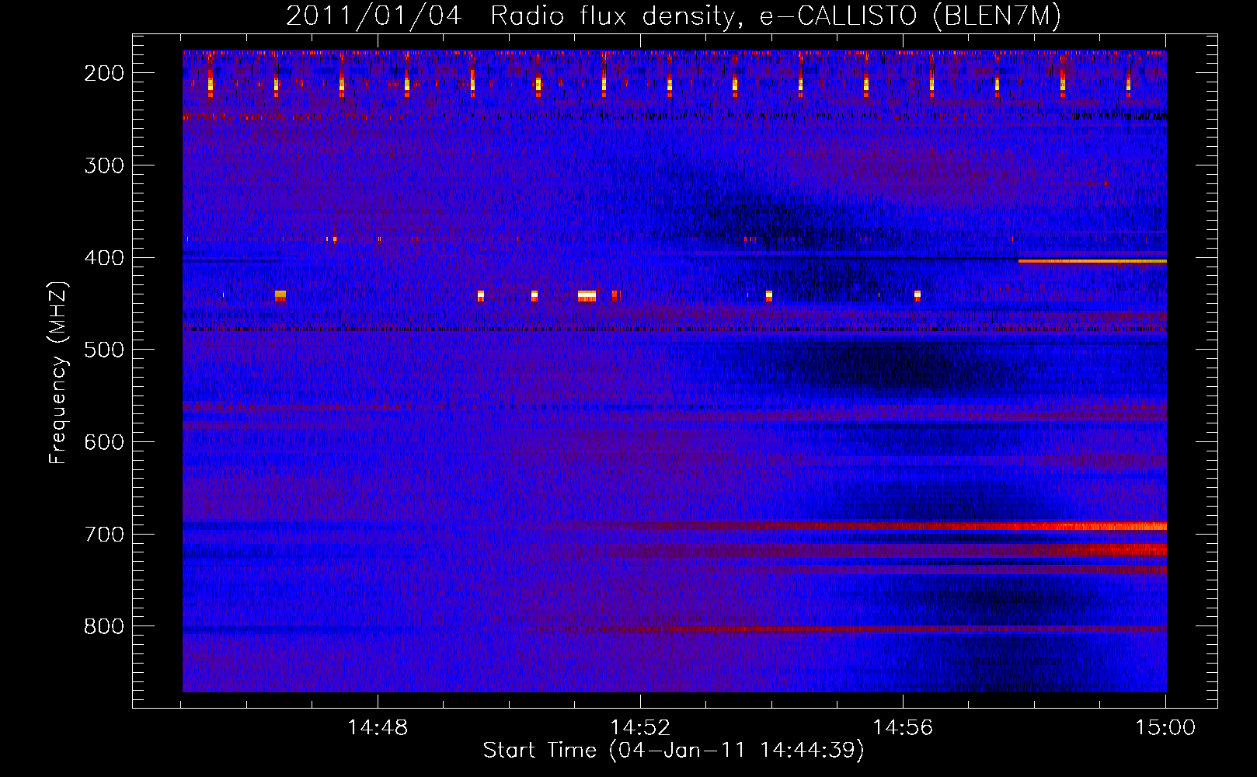The width and height of the screenshot is (1257, 777).
Task: Click the 14:52 time tick label
Action: click(640, 728)
